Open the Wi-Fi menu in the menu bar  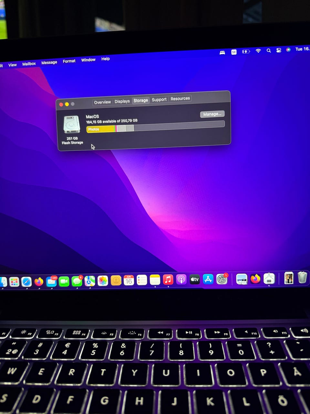point(258,51)
